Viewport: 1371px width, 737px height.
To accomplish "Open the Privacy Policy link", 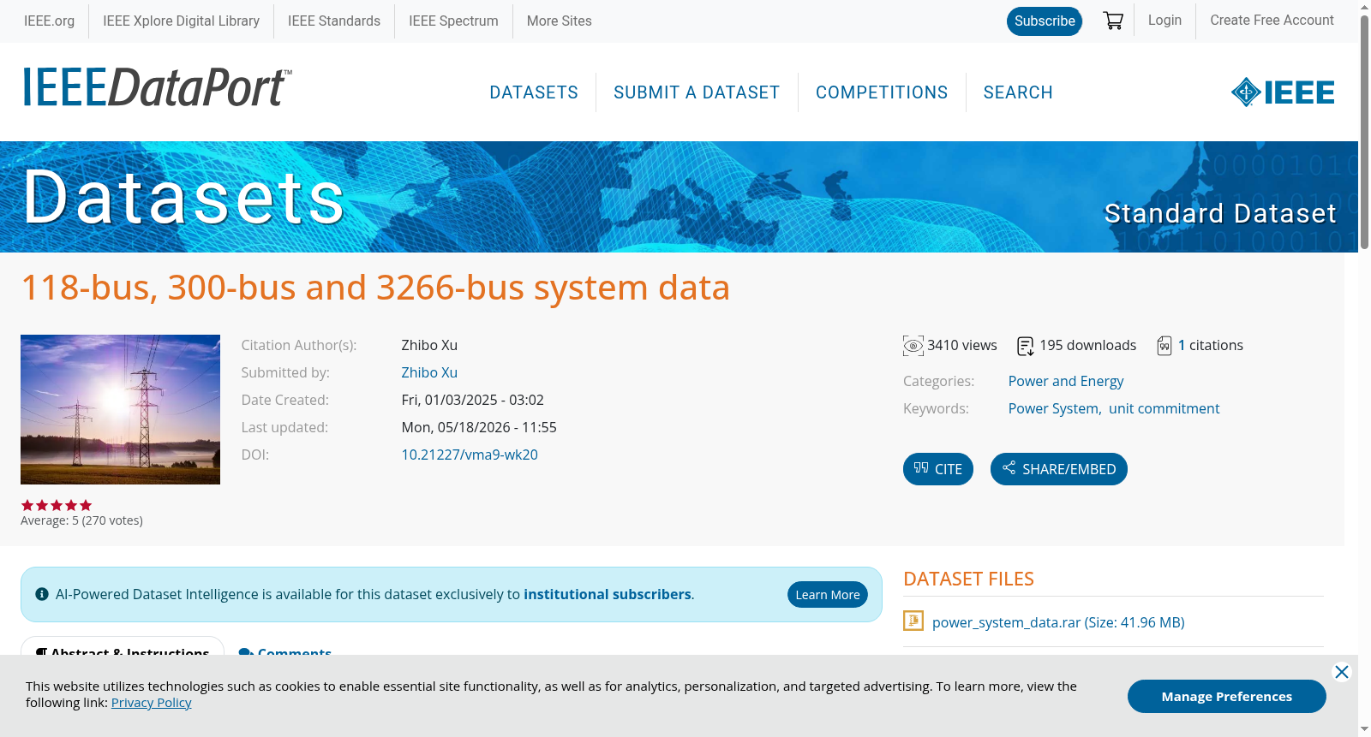I will [151, 703].
